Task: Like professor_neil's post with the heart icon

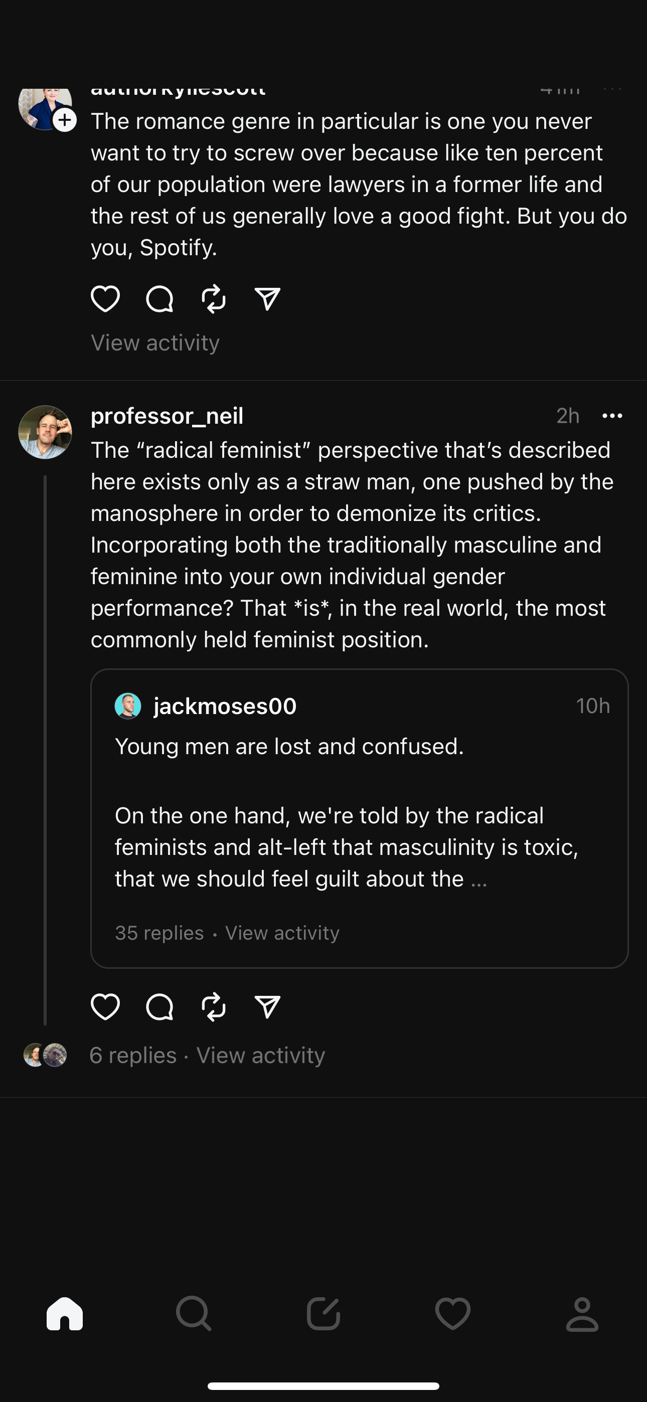Action: (x=105, y=1006)
